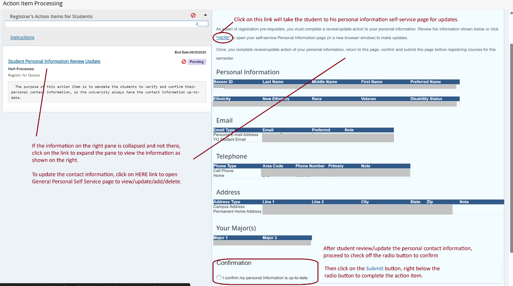The image size is (513, 286).
Task: Select the confirm personal information radio button
Action: (219, 277)
